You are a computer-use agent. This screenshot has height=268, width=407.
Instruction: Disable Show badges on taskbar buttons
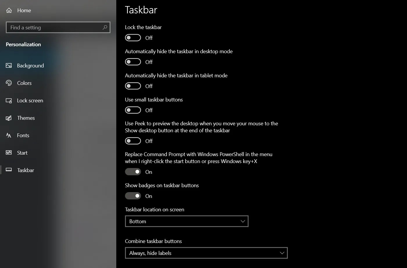133,196
